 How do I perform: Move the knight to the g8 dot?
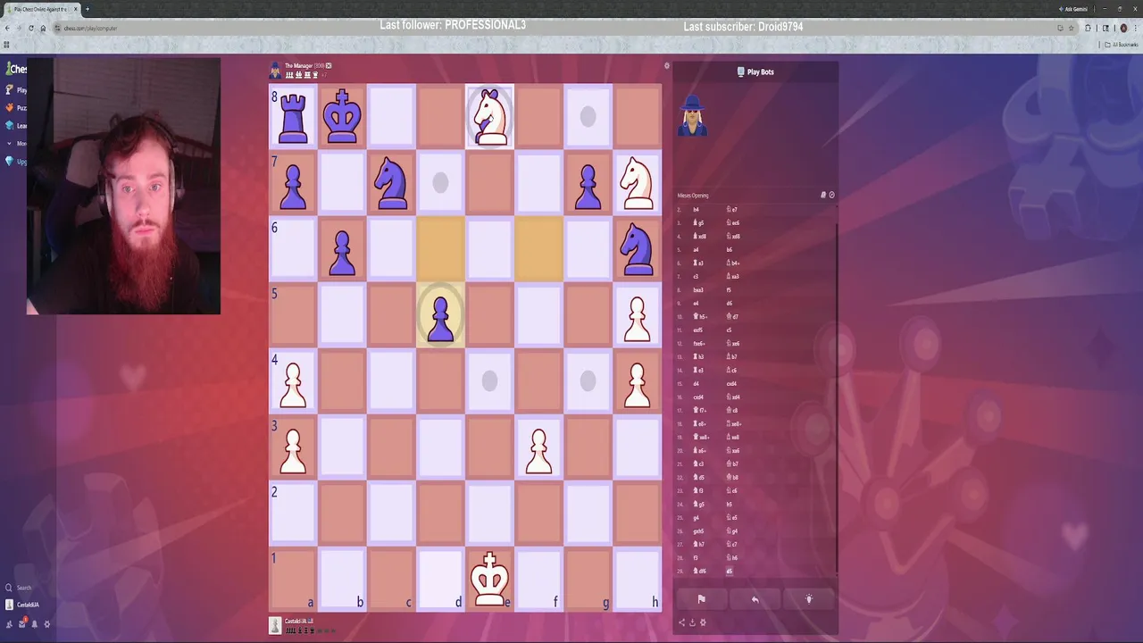(588, 117)
